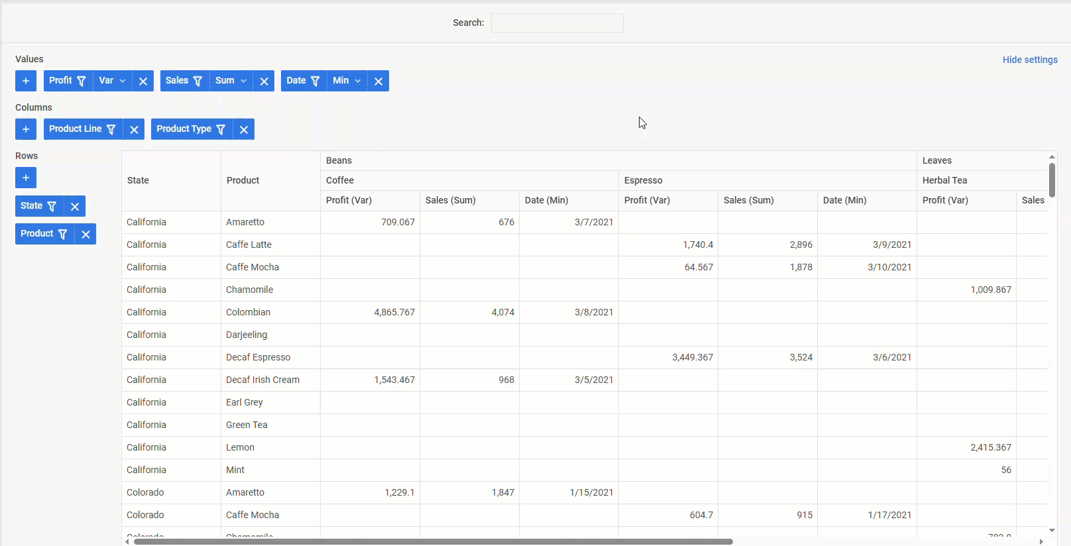Select the Lemon product cell
1071x546 pixels.
click(x=270, y=447)
